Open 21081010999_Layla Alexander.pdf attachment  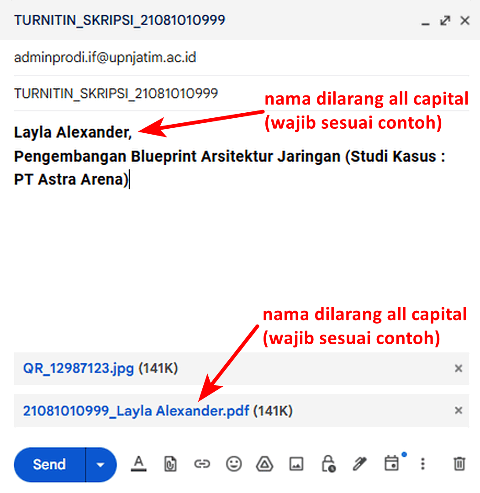(136, 411)
